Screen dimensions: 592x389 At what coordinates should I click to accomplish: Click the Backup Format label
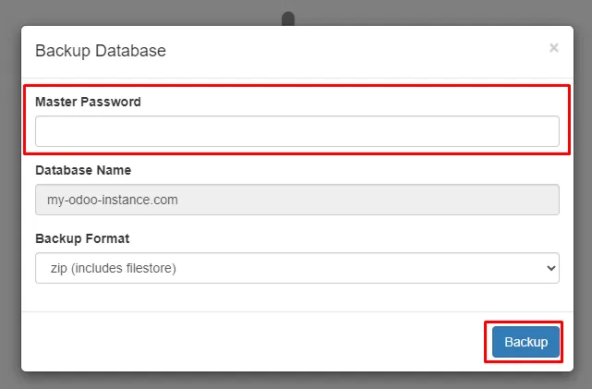click(82, 238)
